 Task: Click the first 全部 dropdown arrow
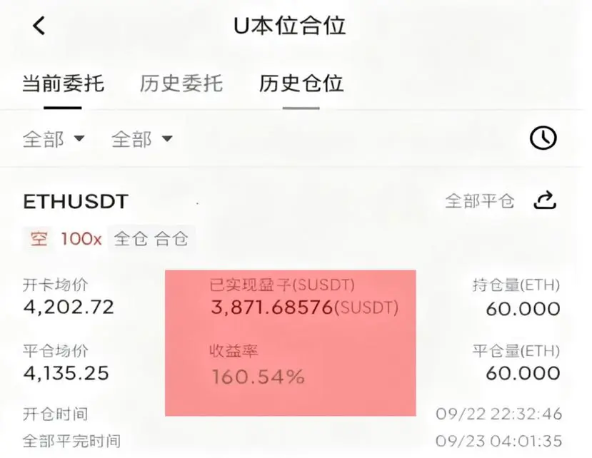79,138
